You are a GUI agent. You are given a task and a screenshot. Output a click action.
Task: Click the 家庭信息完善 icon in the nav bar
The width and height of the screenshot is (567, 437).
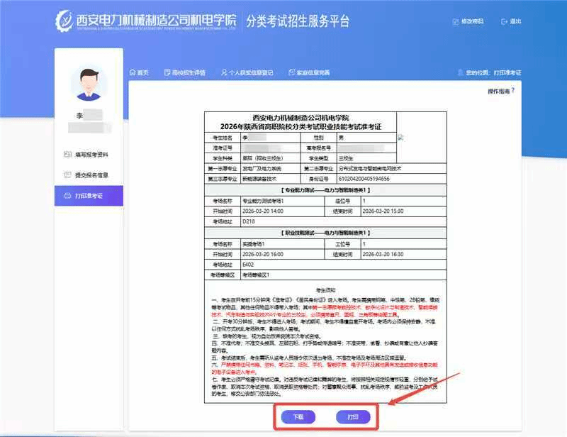(290, 72)
